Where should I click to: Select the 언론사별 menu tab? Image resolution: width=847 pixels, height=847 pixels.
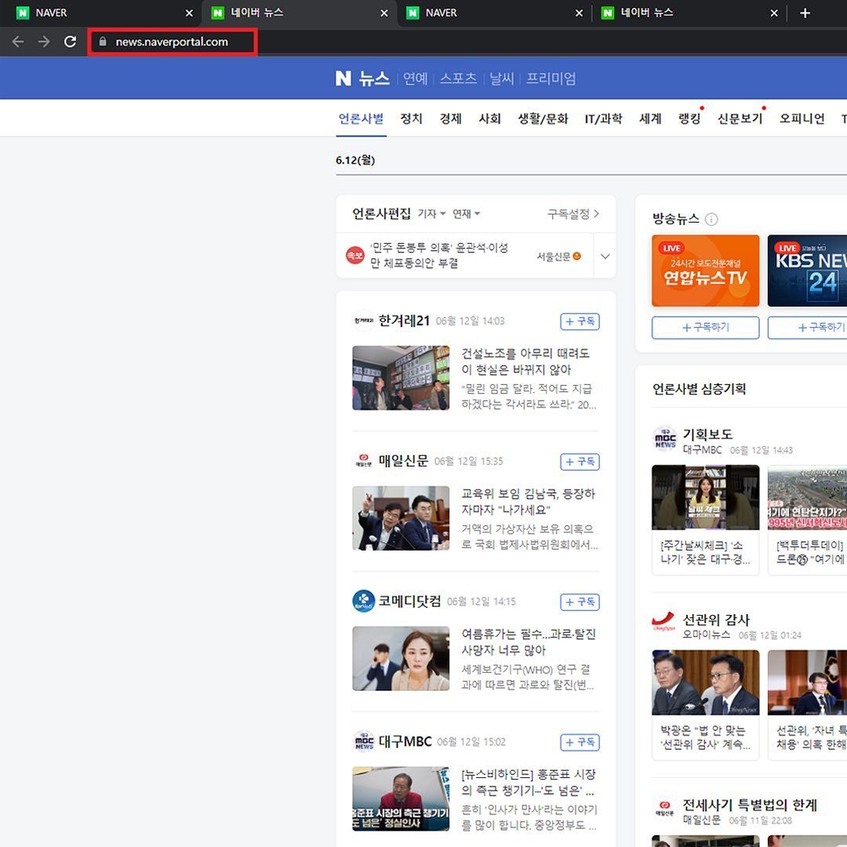click(x=361, y=118)
